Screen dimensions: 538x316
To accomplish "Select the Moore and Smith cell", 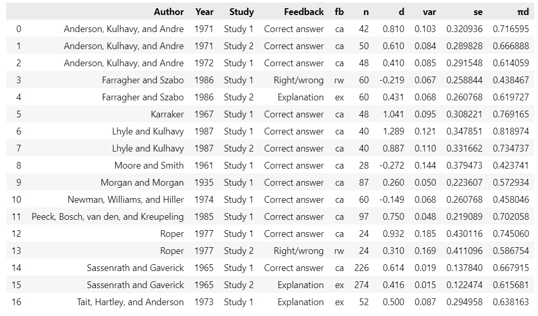I will 149,165.
